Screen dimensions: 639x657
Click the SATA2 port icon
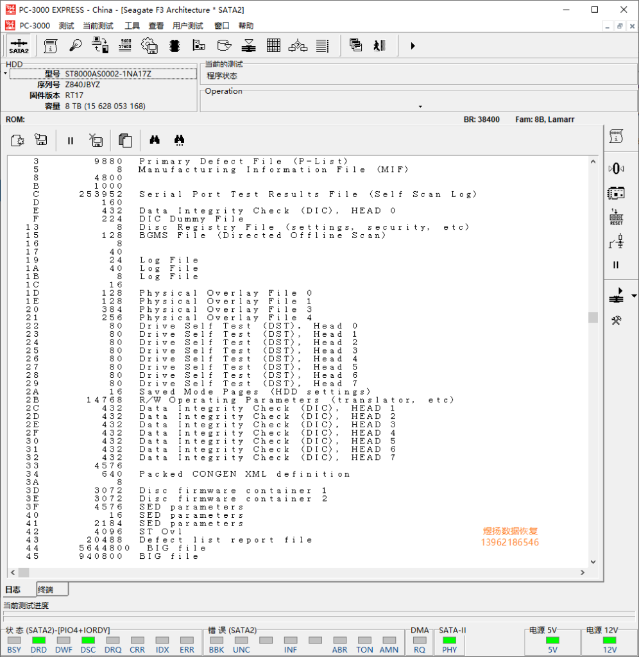(x=19, y=46)
